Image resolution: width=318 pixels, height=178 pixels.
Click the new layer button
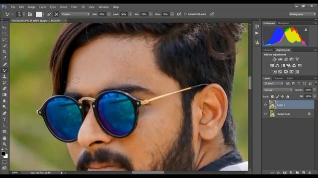point(304,173)
